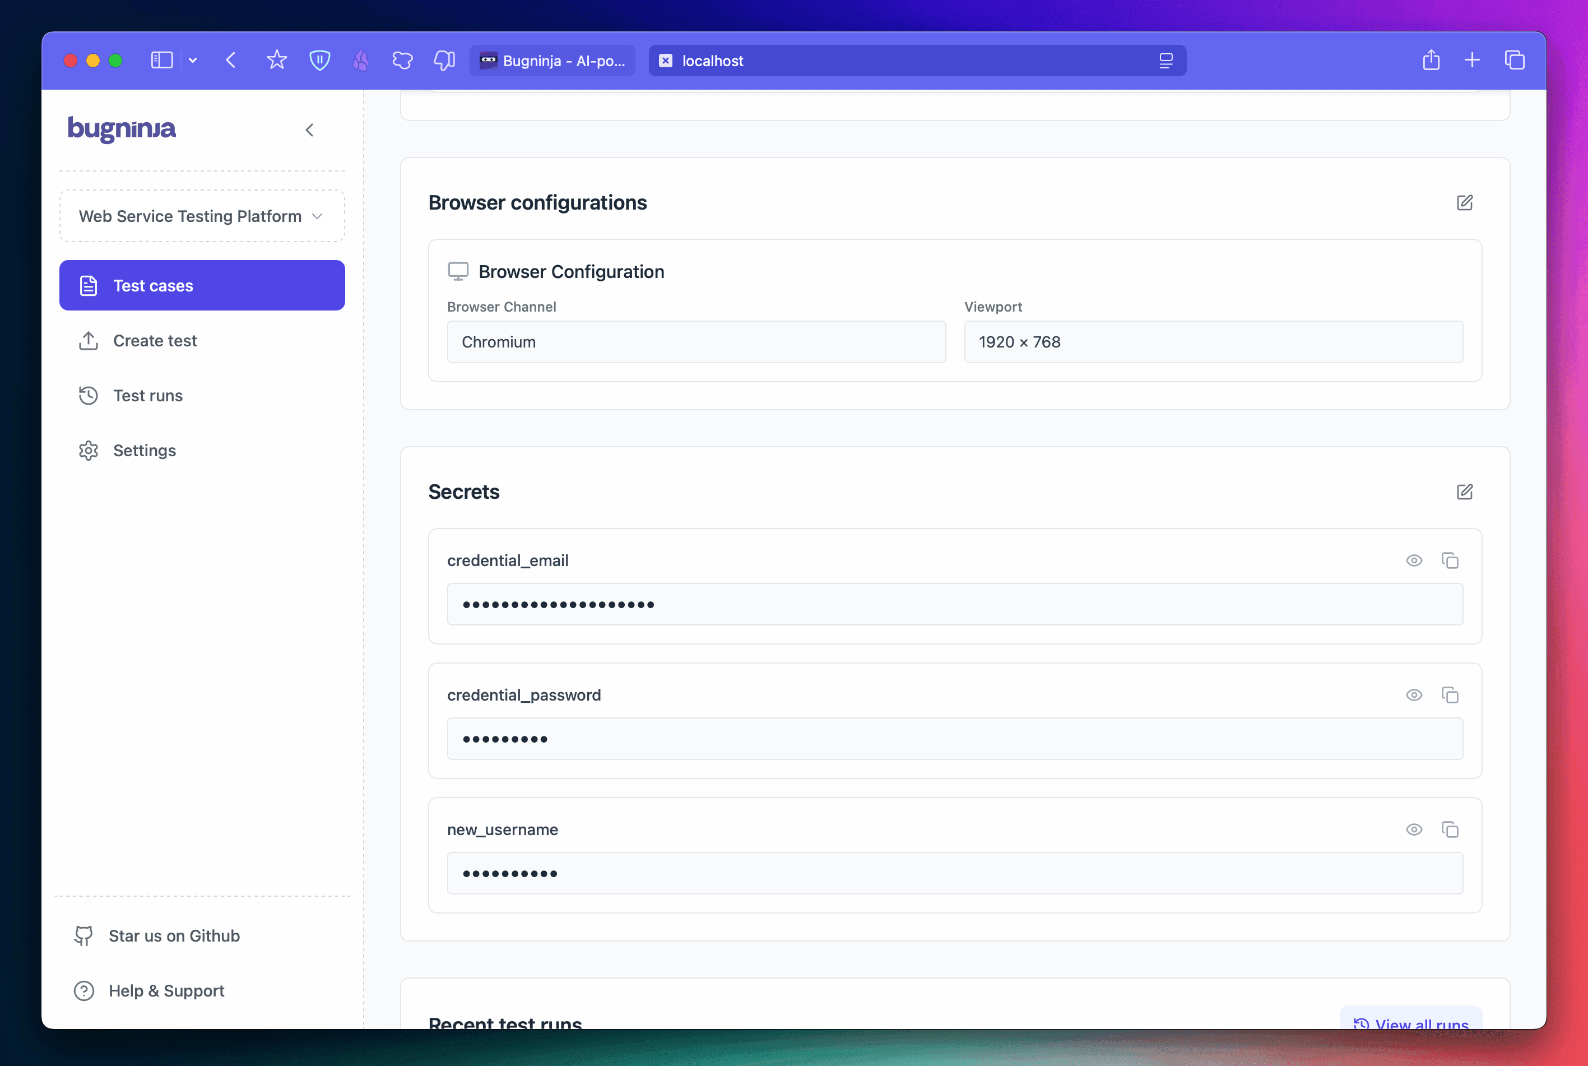Click the Github octocat icon
The width and height of the screenshot is (1588, 1066).
83,936
